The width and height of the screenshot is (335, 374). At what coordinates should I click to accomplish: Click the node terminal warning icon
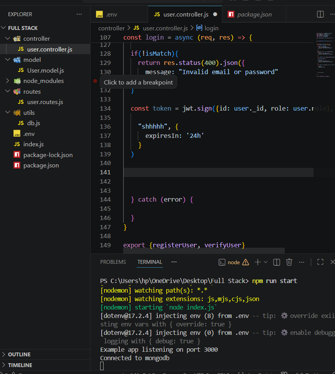(x=246, y=262)
